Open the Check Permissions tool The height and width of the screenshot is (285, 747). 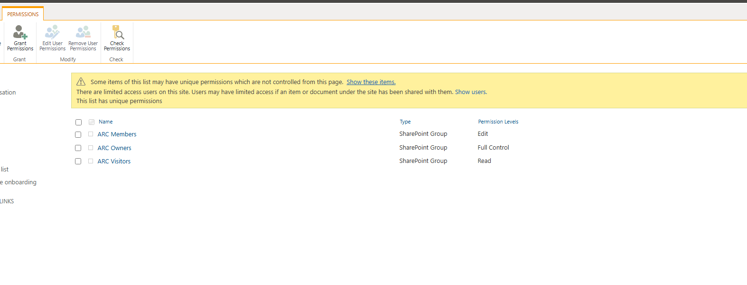tap(117, 32)
